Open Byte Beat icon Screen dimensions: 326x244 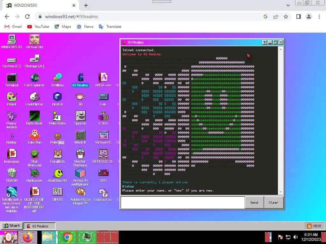tap(34, 118)
